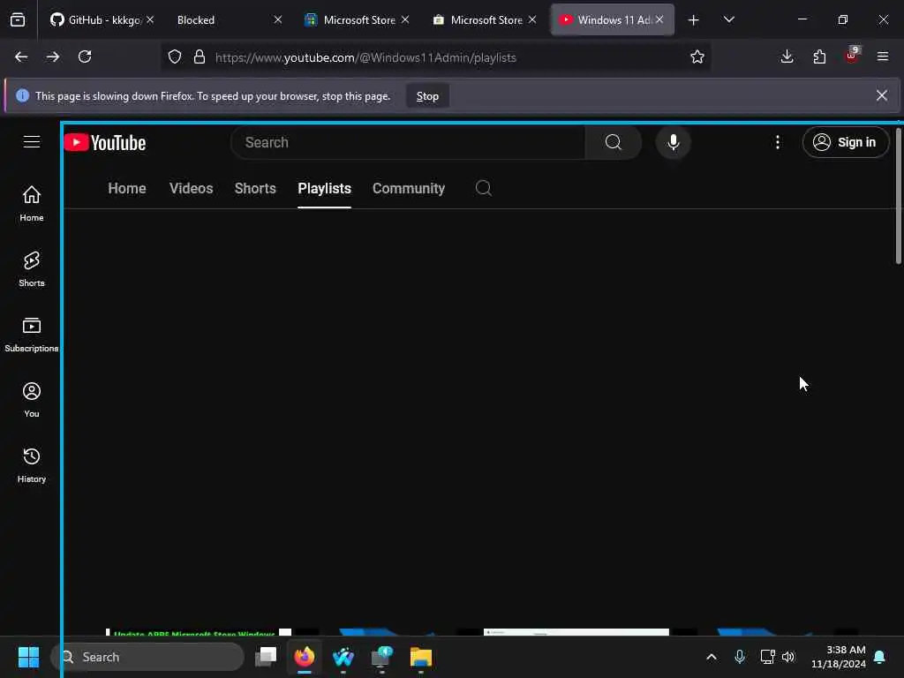Image resolution: width=904 pixels, height=678 pixels.
Task: Switch to the channel Shorts tab
Action: pyautogui.click(x=255, y=189)
